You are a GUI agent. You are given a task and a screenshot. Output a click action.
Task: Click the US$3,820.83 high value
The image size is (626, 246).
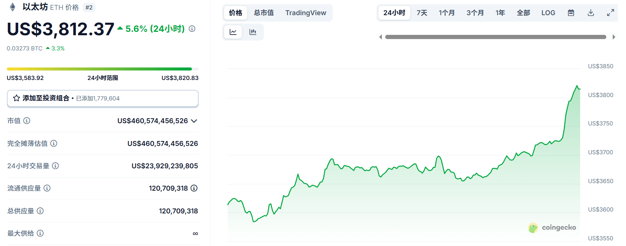[x=180, y=78]
